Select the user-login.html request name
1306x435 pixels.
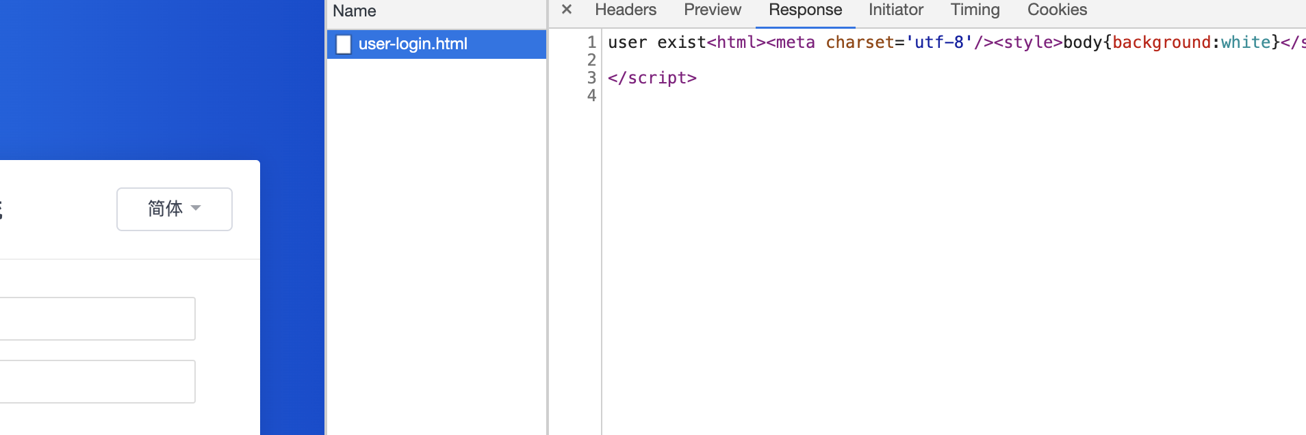pos(413,44)
